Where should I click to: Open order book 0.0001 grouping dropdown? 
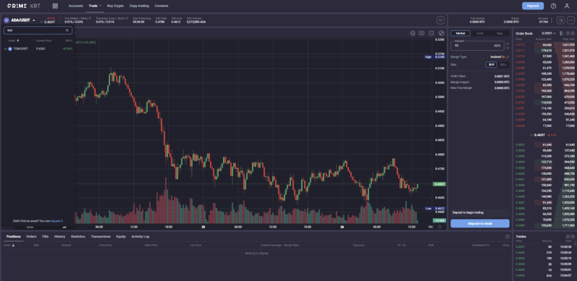click(548, 33)
